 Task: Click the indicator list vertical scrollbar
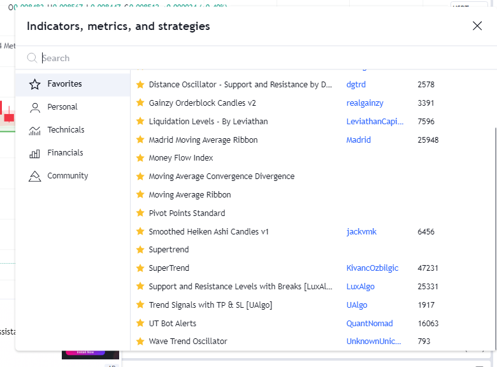coord(495,238)
